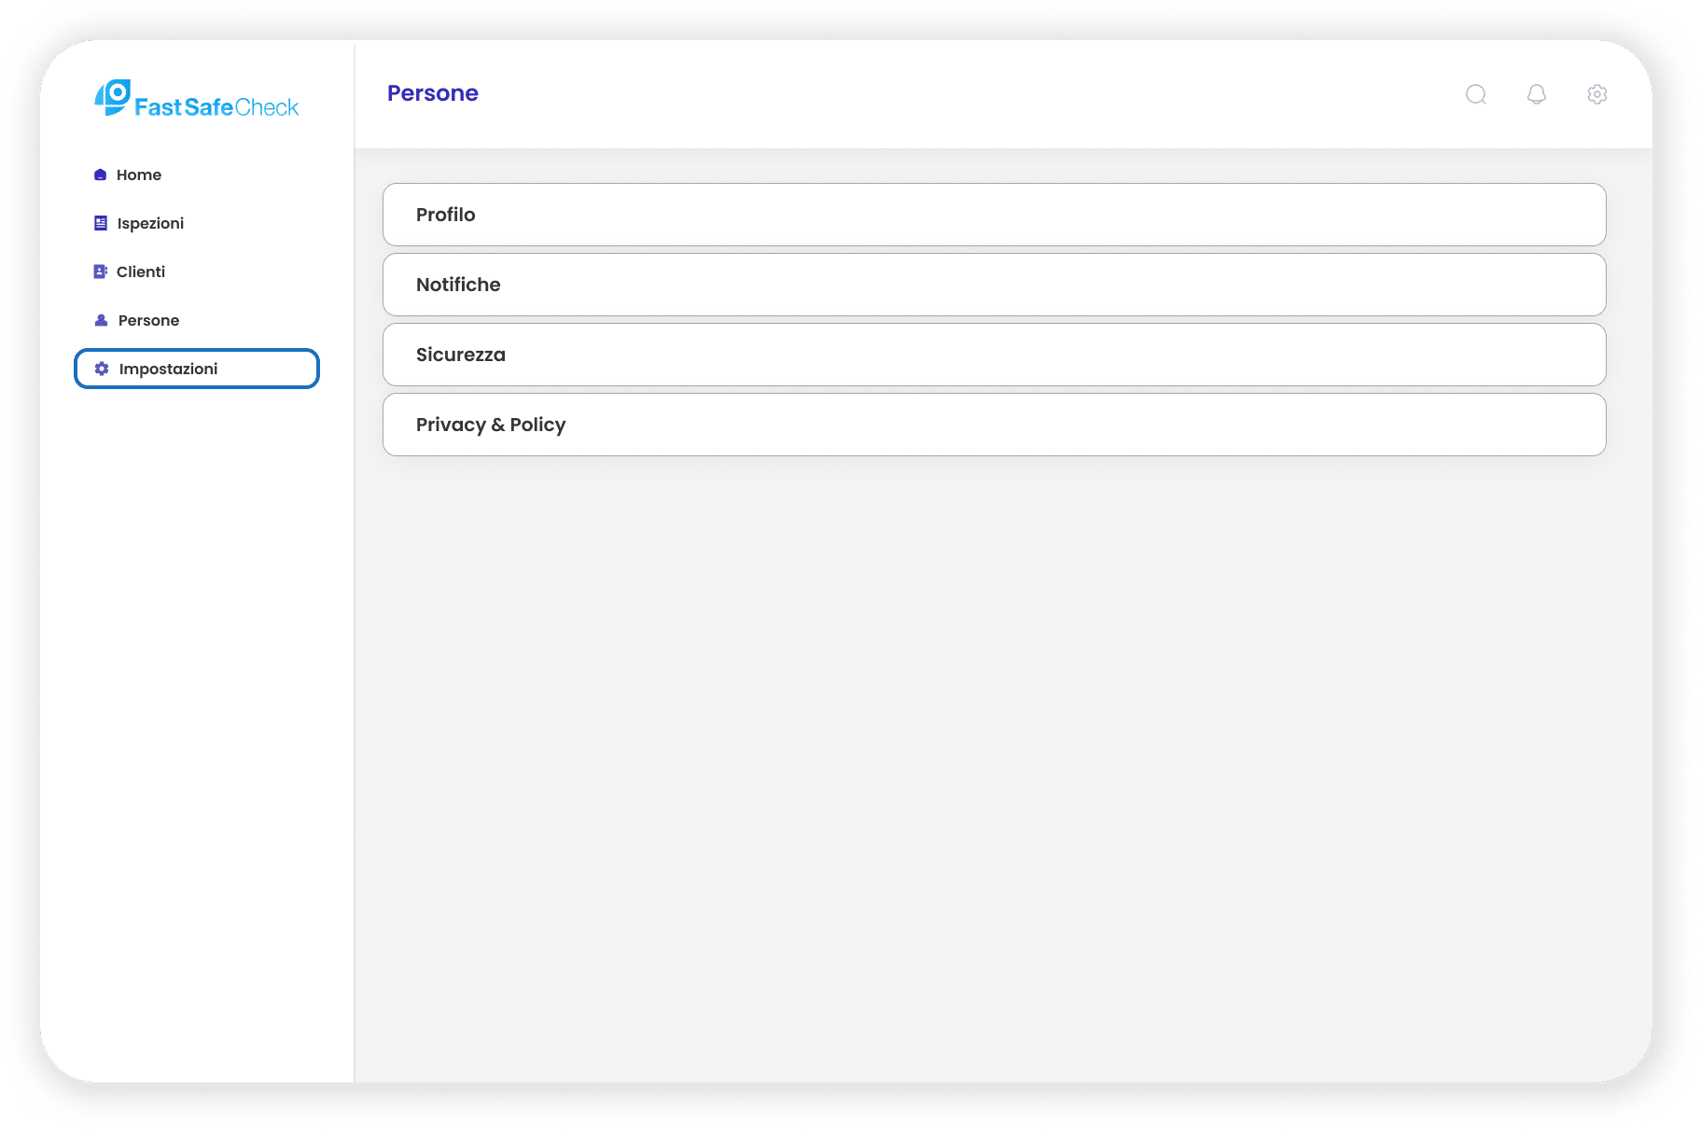View the Privacy & Policy page
This screenshot has width=1700, height=1130.
point(994,425)
